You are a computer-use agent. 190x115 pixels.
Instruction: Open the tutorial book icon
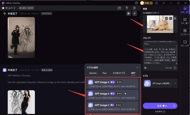click(119, 8)
